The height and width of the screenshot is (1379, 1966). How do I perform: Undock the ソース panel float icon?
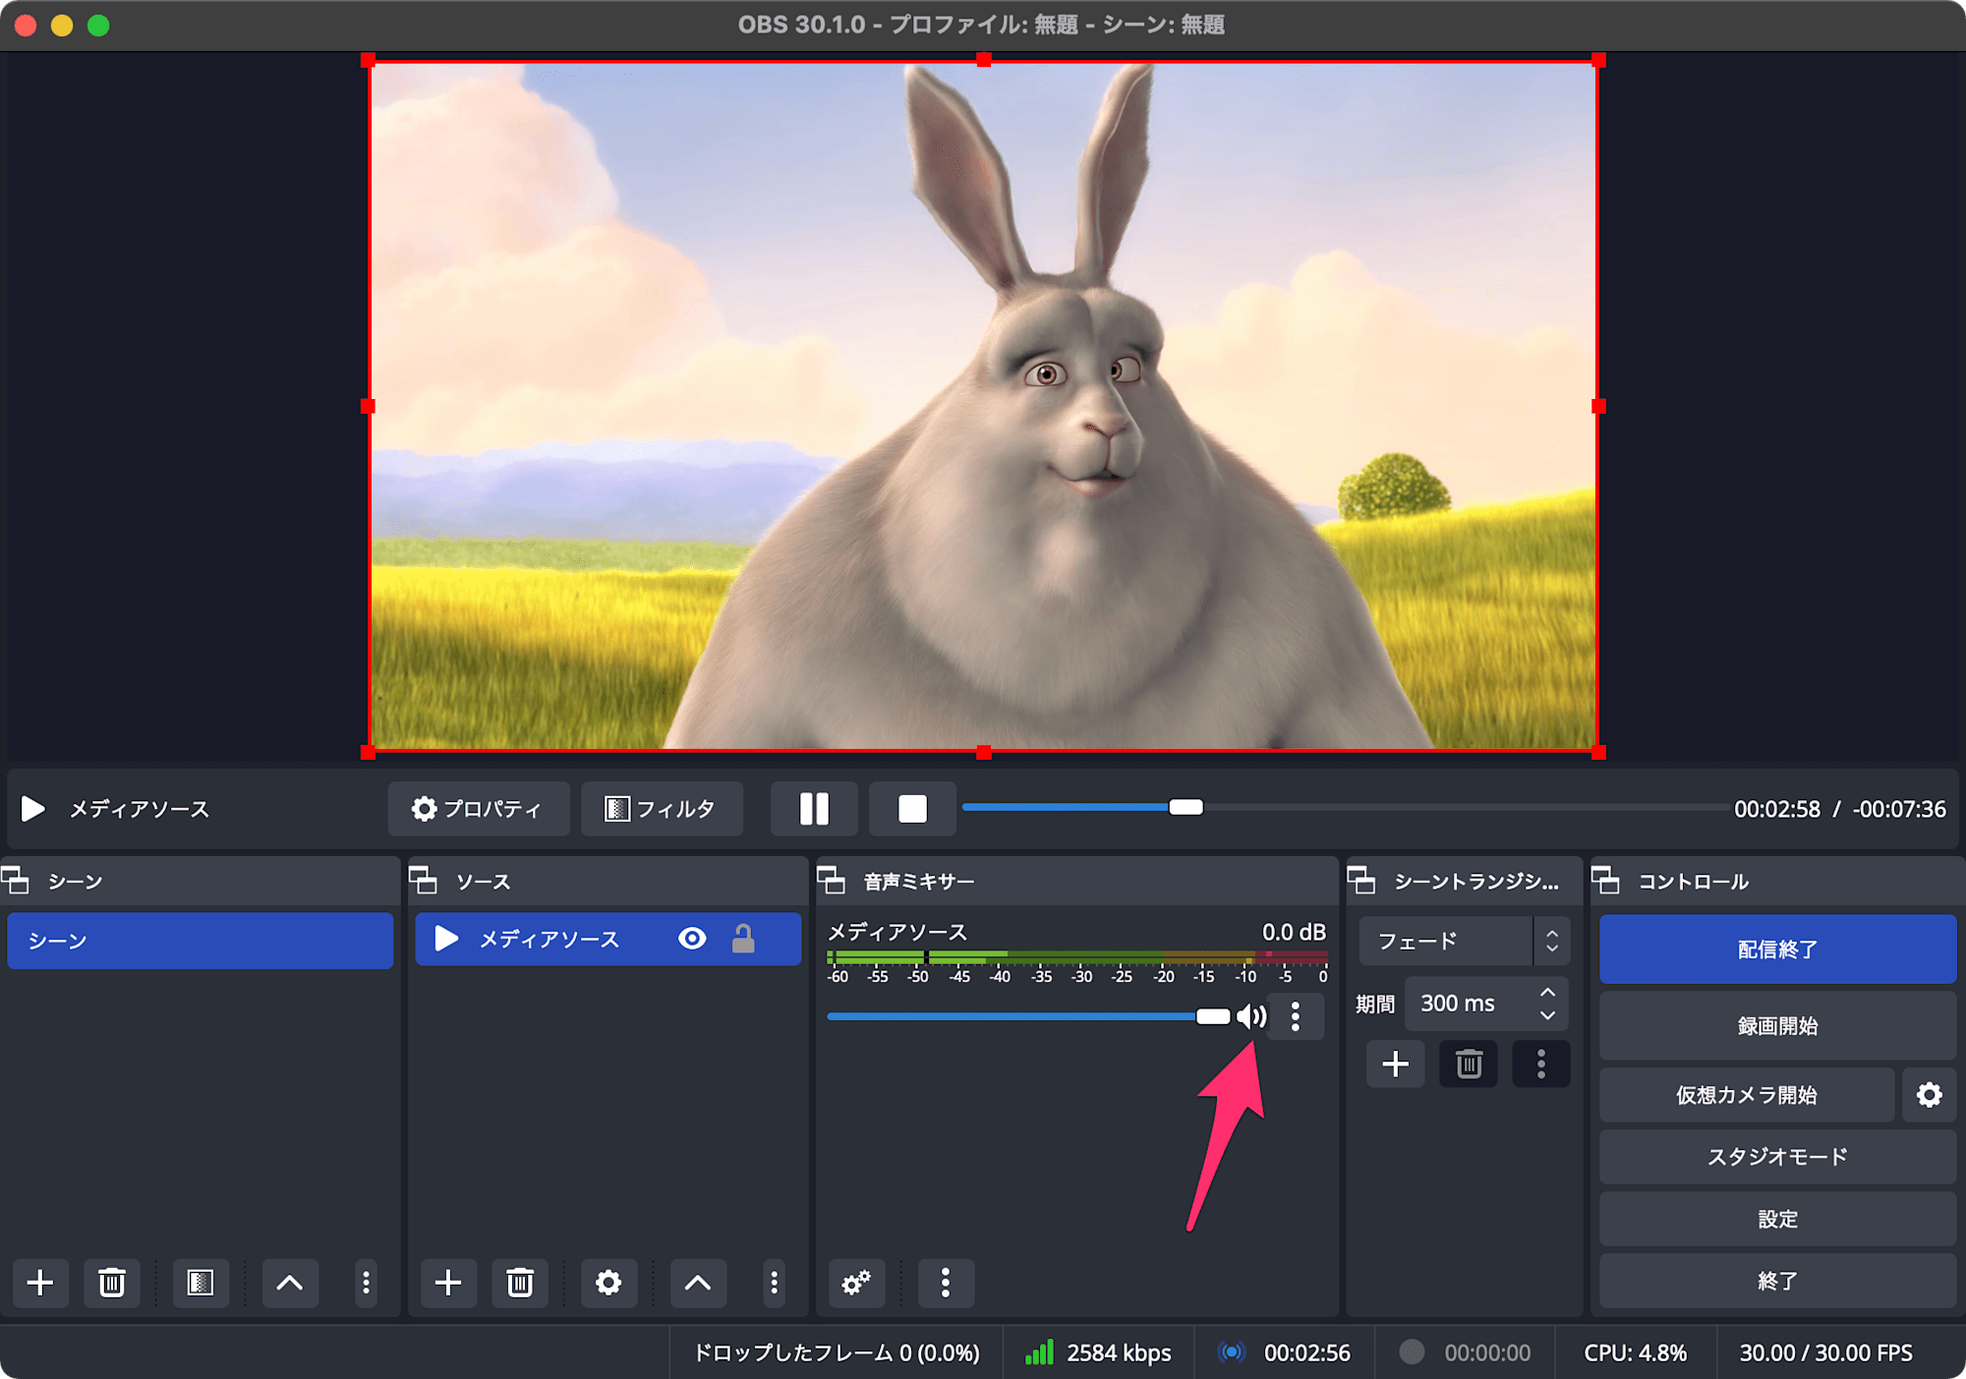pyautogui.click(x=424, y=881)
